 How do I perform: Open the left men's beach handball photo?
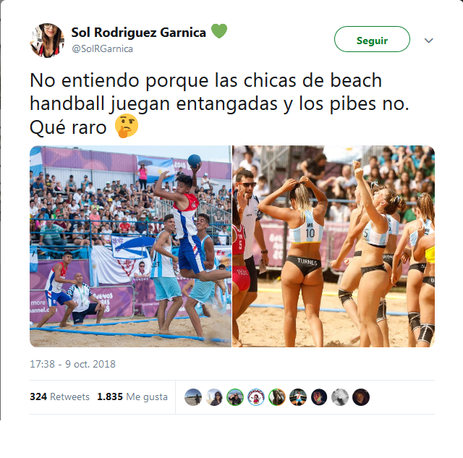(130, 246)
